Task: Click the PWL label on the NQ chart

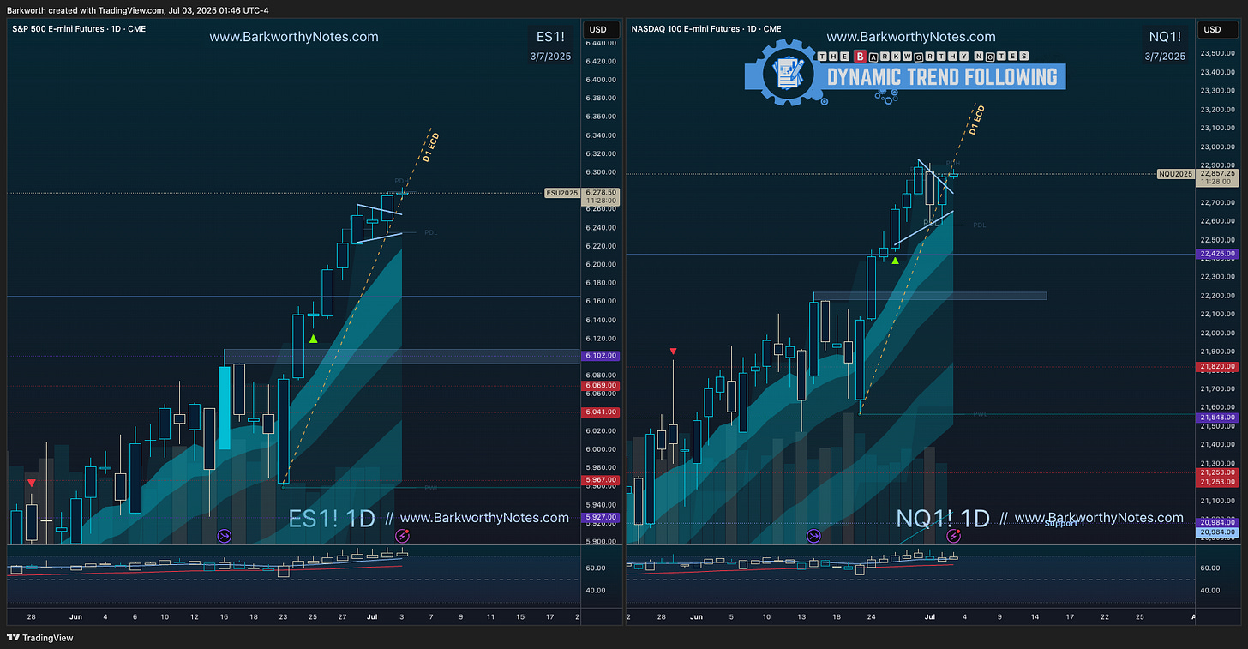Action: [980, 413]
